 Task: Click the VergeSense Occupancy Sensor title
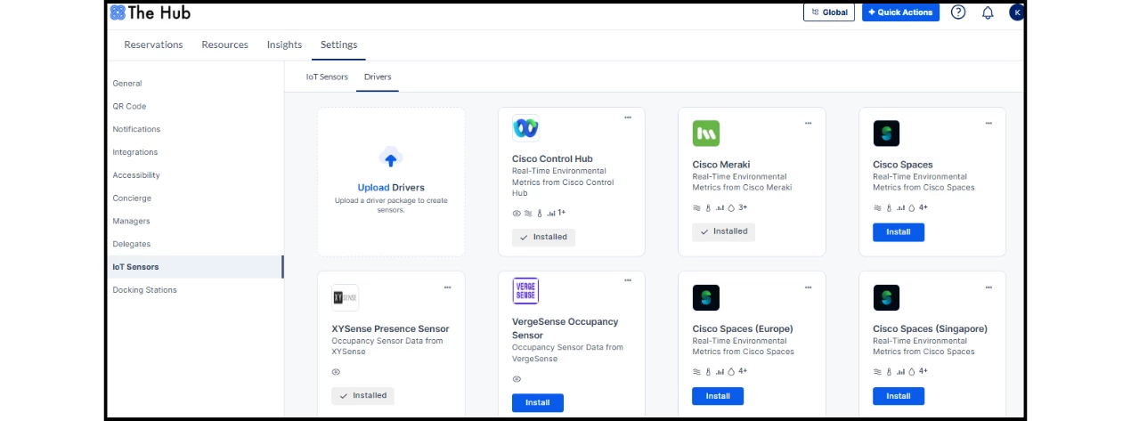(565, 328)
